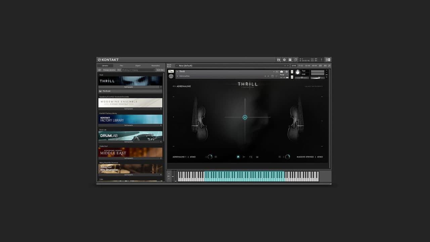Screen dimensions: 430x242
Task: Click the Manage Libraries button
Action: 109,70
